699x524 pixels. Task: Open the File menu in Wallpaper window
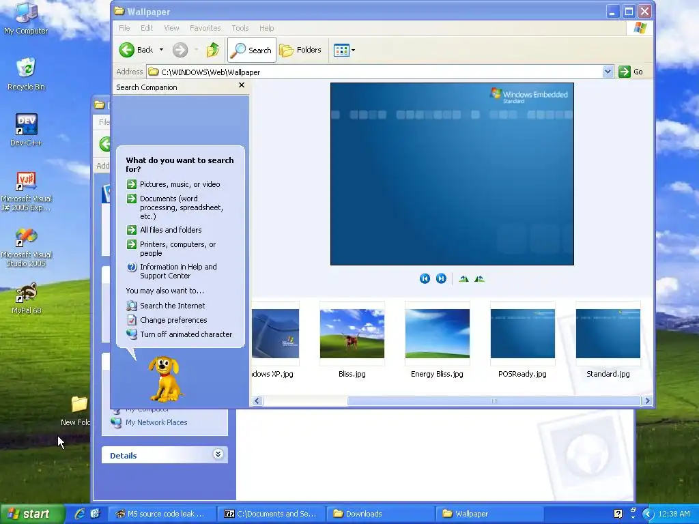point(124,28)
